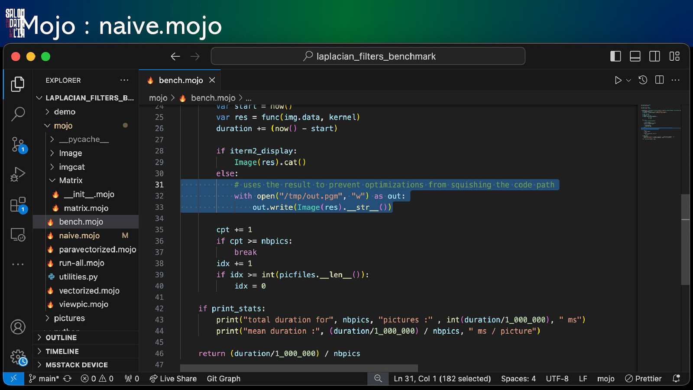
Task: Open __init__.mojo file
Action: [86, 194]
